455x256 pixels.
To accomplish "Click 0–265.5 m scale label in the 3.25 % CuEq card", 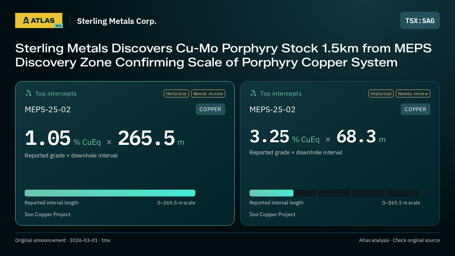I will pyautogui.click(x=401, y=203).
